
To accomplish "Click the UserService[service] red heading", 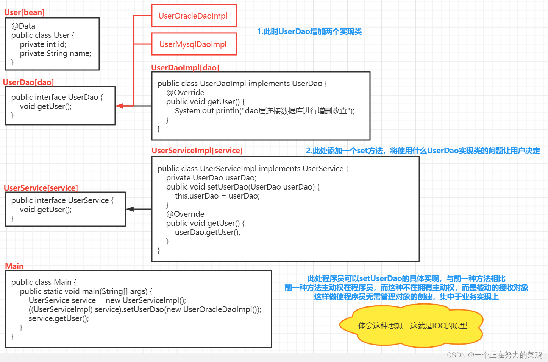I will [x=41, y=188].
